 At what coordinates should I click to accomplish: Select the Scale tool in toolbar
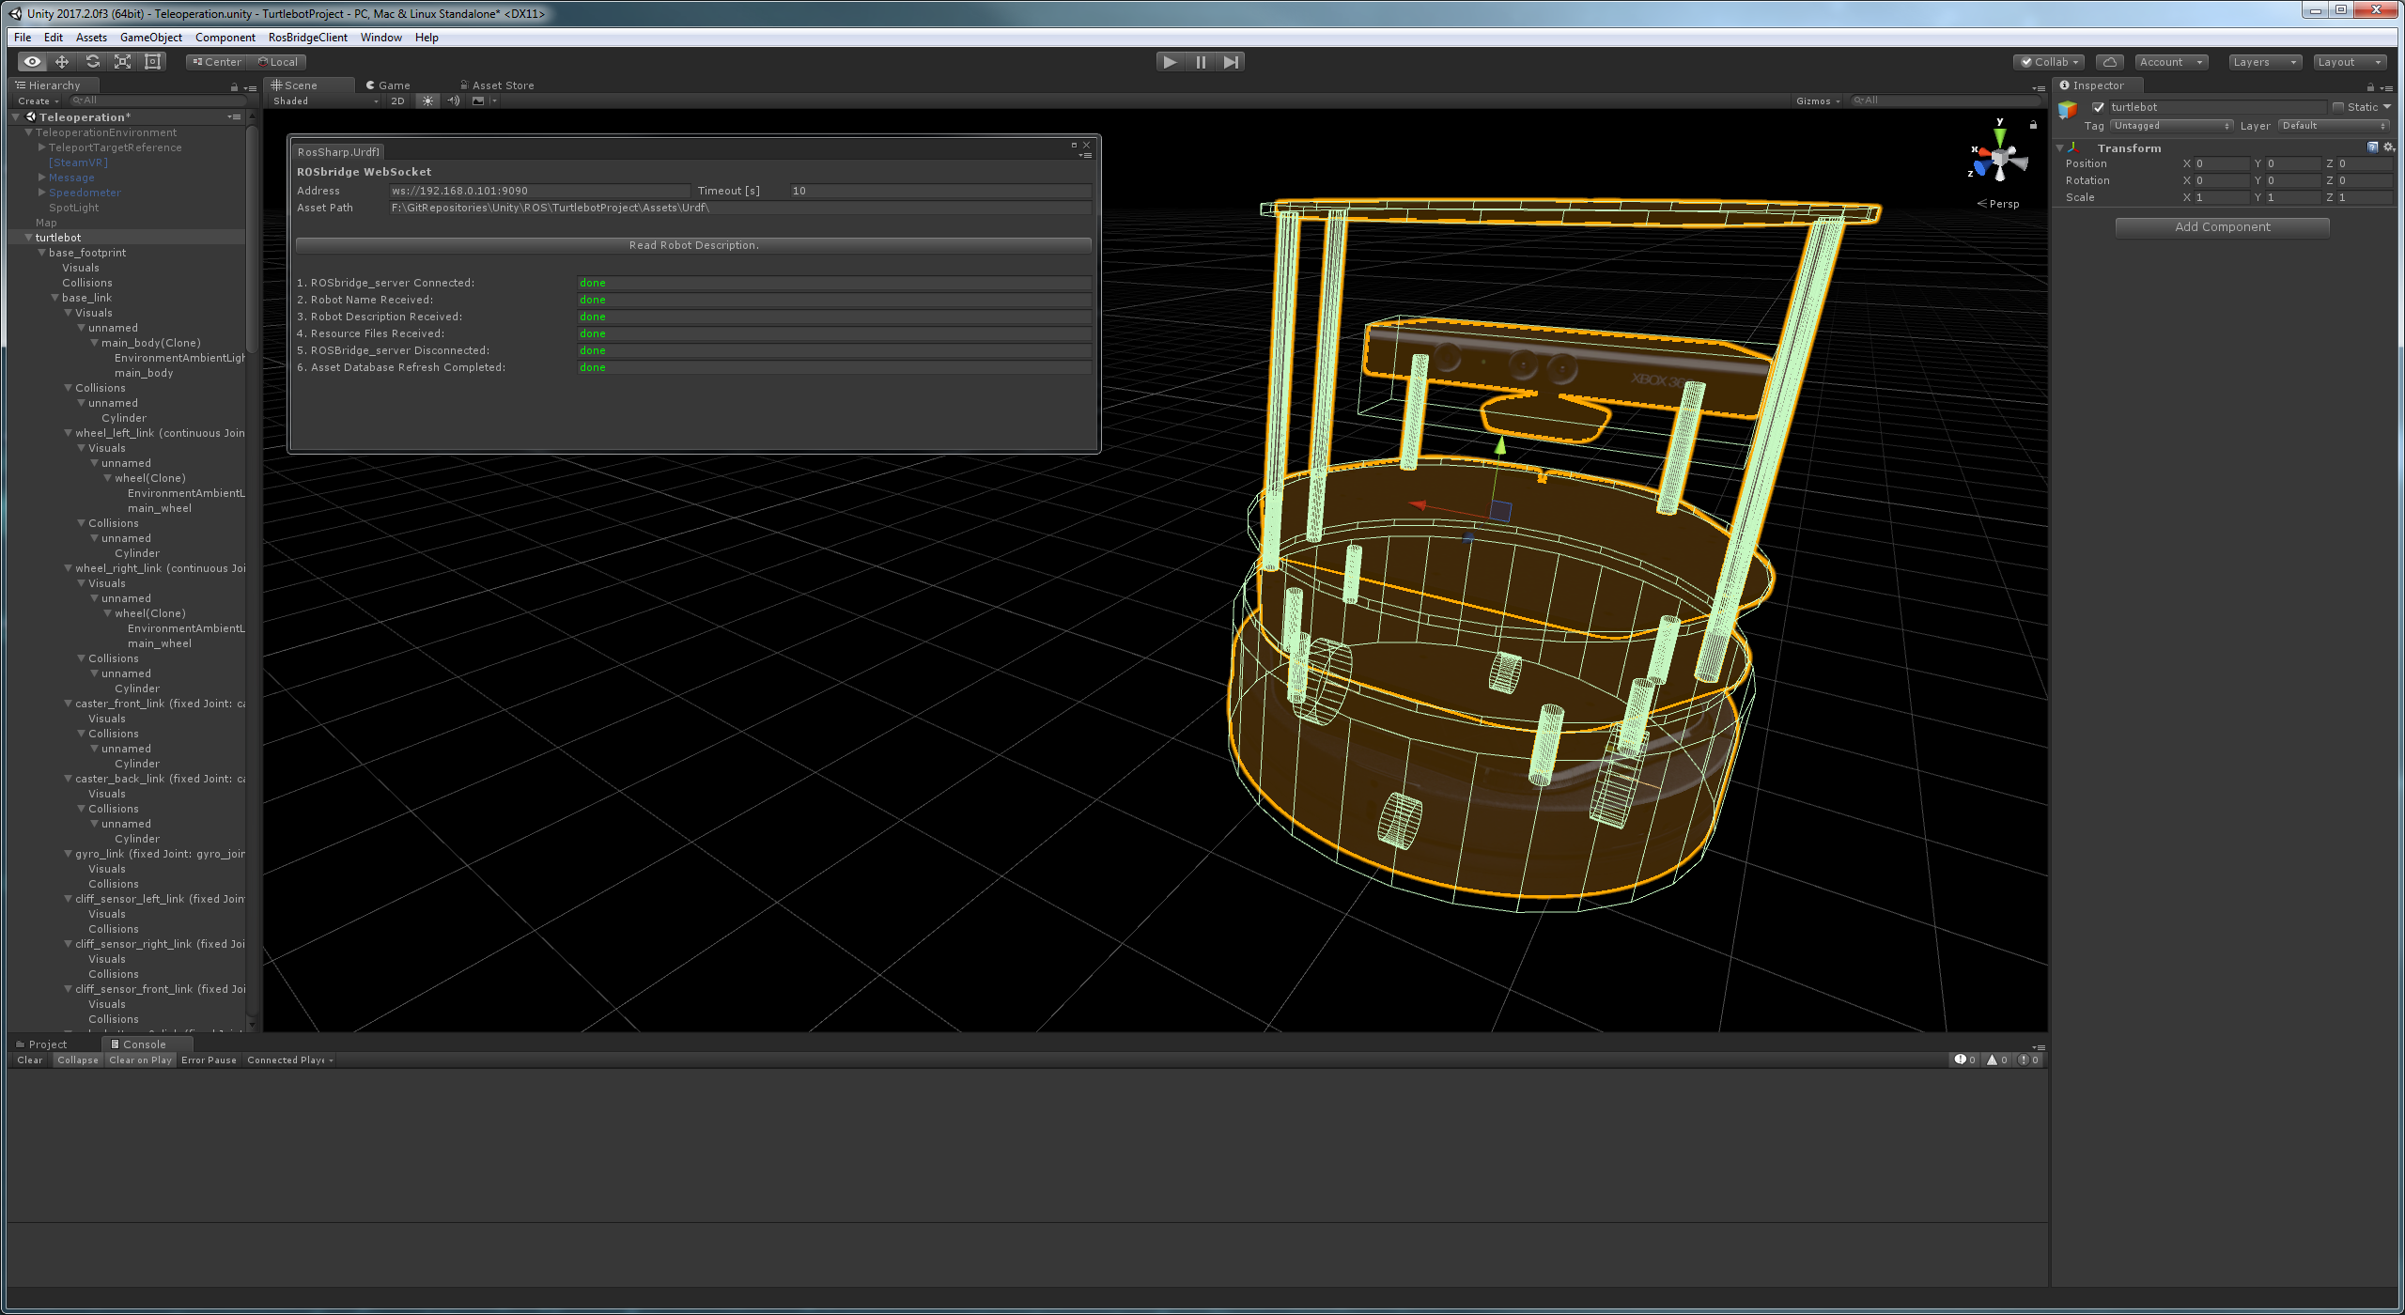(x=122, y=62)
